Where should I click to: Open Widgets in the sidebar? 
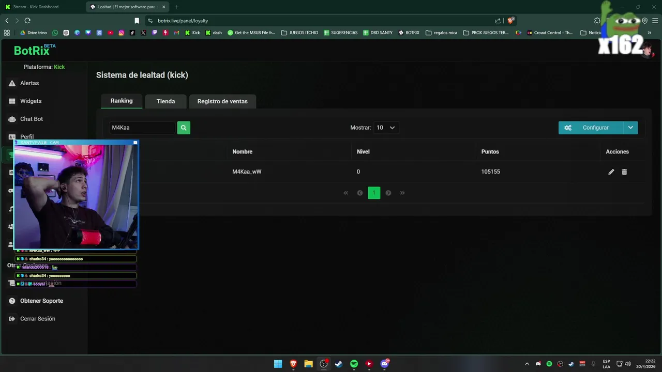tap(31, 101)
